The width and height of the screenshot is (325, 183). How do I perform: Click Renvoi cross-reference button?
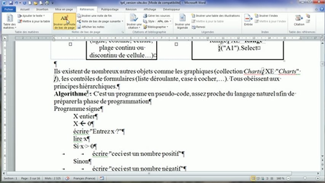point(199,27)
